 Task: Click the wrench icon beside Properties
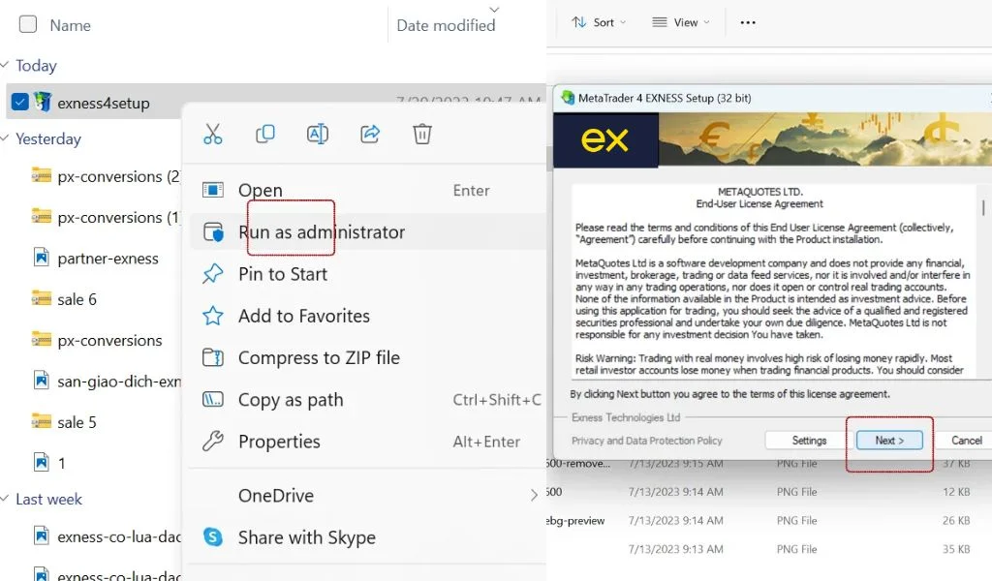(x=212, y=442)
